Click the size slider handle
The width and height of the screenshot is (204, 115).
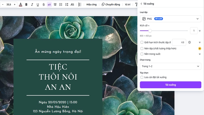(150, 31)
